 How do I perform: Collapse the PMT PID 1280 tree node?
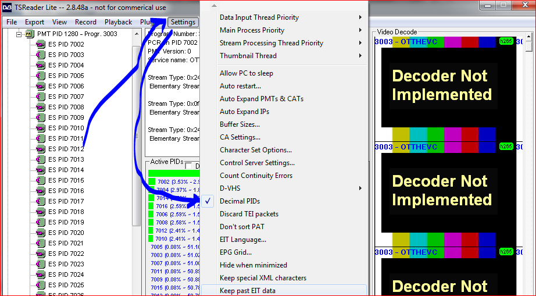pyautogui.click(x=19, y=34)
